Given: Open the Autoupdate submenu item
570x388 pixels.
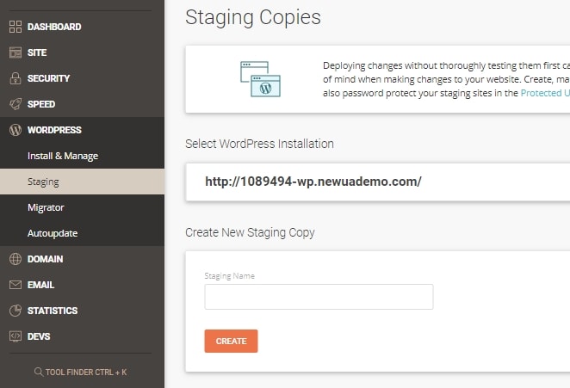Looking at the screenshot, I should click(x=53, y=233).
